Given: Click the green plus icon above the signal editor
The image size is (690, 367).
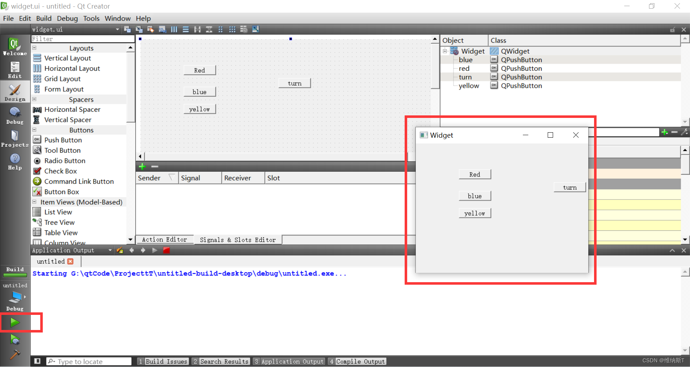Looking at the screenshot, I should [142, 166].
